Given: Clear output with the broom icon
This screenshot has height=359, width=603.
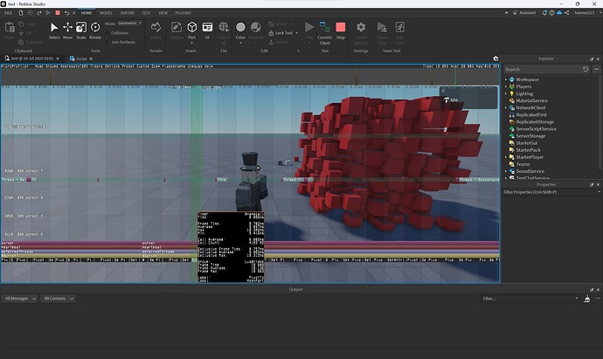Looking at the screenshot, I should click(587, 299).
